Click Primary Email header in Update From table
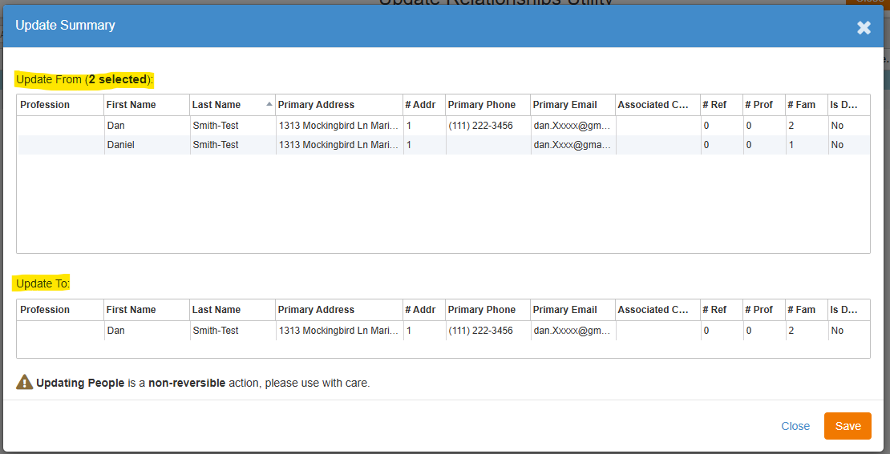Image resolution: width=890 pixels, height=454 pixels. 572,105
